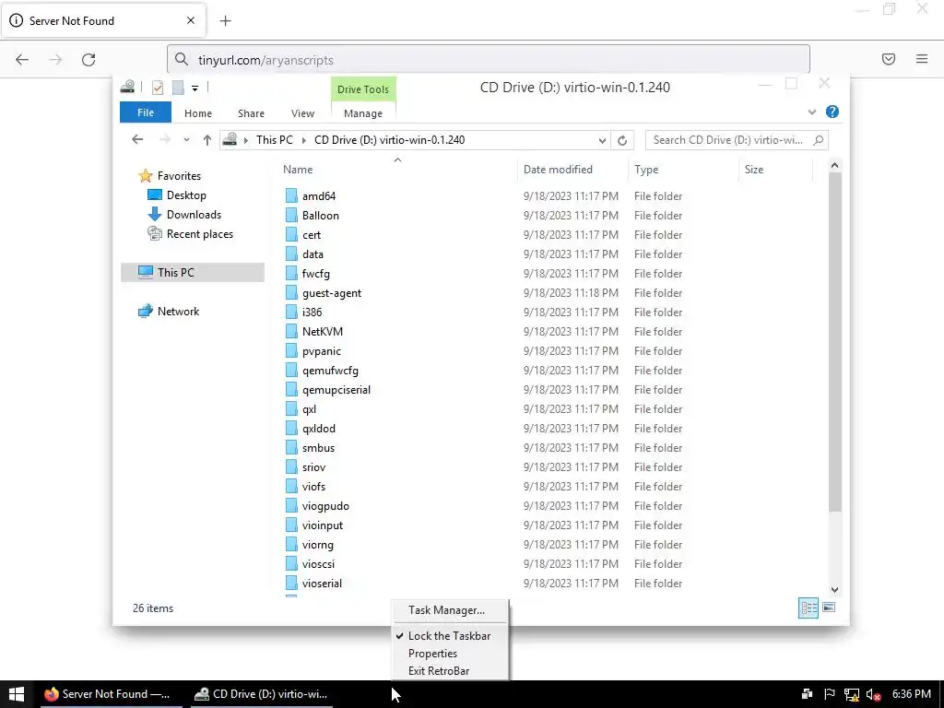Go back in File Explorer
The width and height of the screenshot is (944, 708).
138,140
